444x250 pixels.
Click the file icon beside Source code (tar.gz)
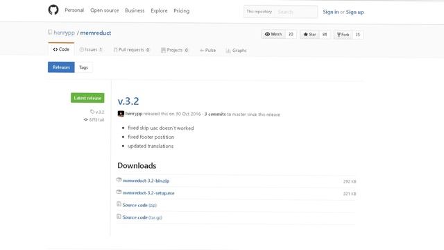click(x=119, y=216)
